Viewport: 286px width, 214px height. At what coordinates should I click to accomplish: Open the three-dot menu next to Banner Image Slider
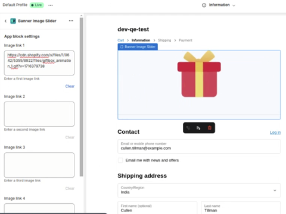coord(71,21)
